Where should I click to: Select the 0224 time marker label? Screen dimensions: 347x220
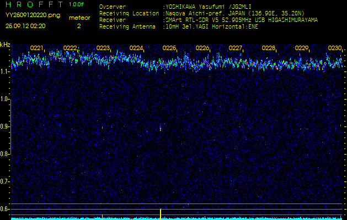tap(136, 48)
